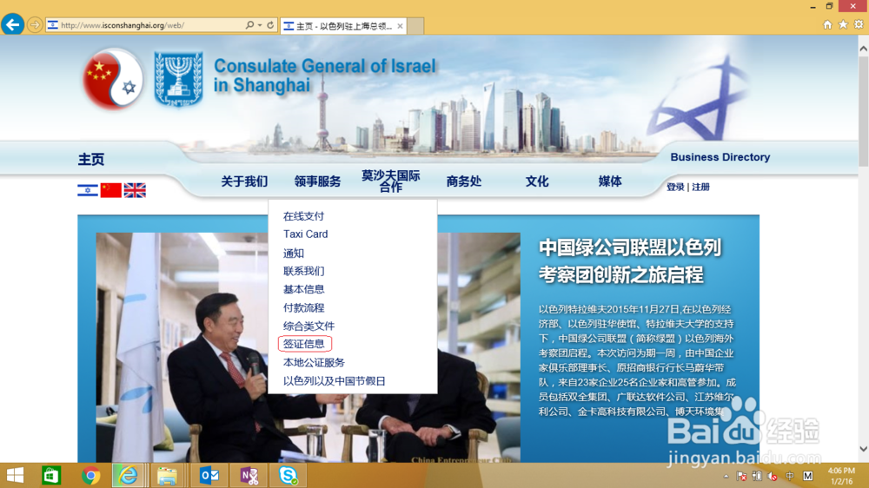This screenshot has width=869, height=488.
Task: Click the 主页 home link
Action: click(91, 160)
